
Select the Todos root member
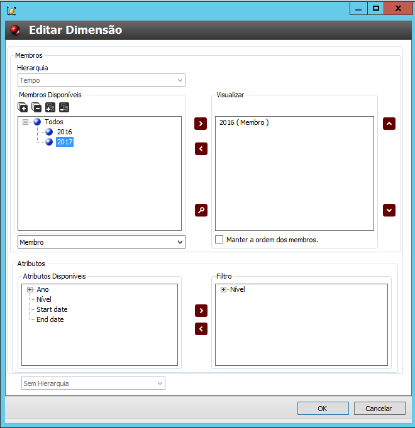54,122
